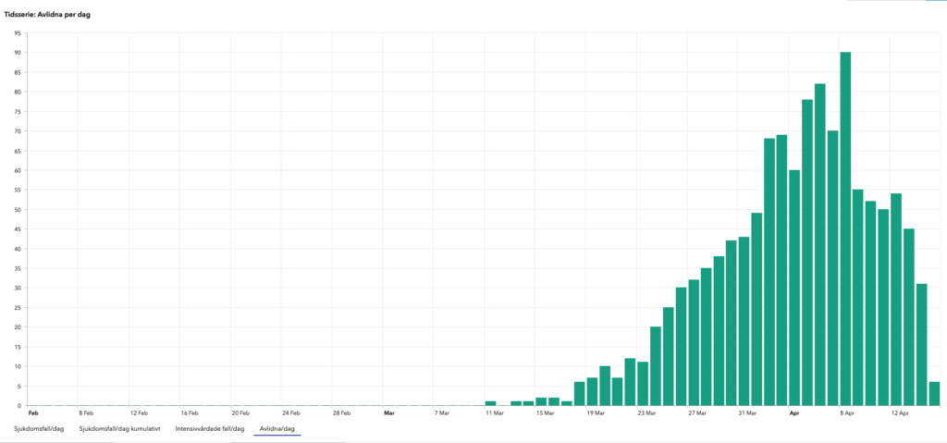Click the 95 value on y-axis
The image size is (947, 443).
[18, 33]
